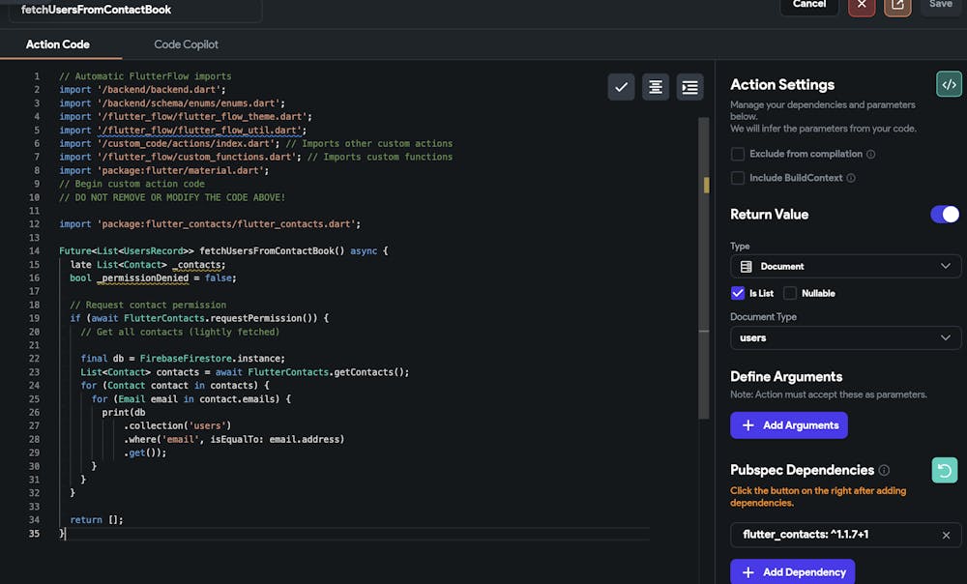Expand the Document Type users dropdown
Viewport: 967px width, 584px height.
(845, 337)
